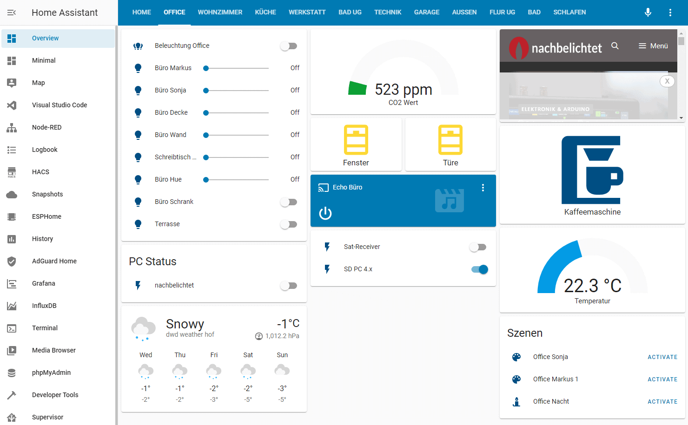The height and width of the screenshot is (425, 688).
Task: Switch to the WOHNZIMMER tab
Action: point(220,13)
